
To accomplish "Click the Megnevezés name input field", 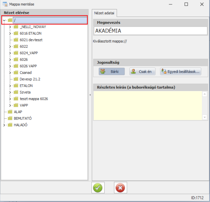I will pos(151,31).
